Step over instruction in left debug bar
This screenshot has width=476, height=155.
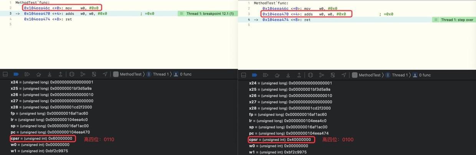click(38, 74)
